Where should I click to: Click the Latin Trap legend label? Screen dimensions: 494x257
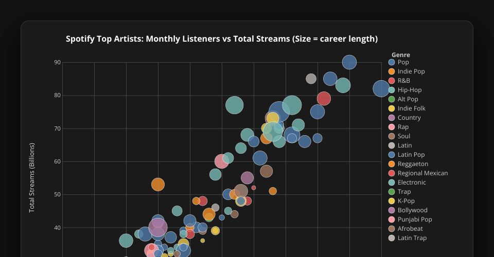click(x=412, y=238)
